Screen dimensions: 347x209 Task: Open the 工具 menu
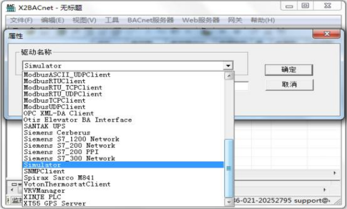[x=112, y=20]
